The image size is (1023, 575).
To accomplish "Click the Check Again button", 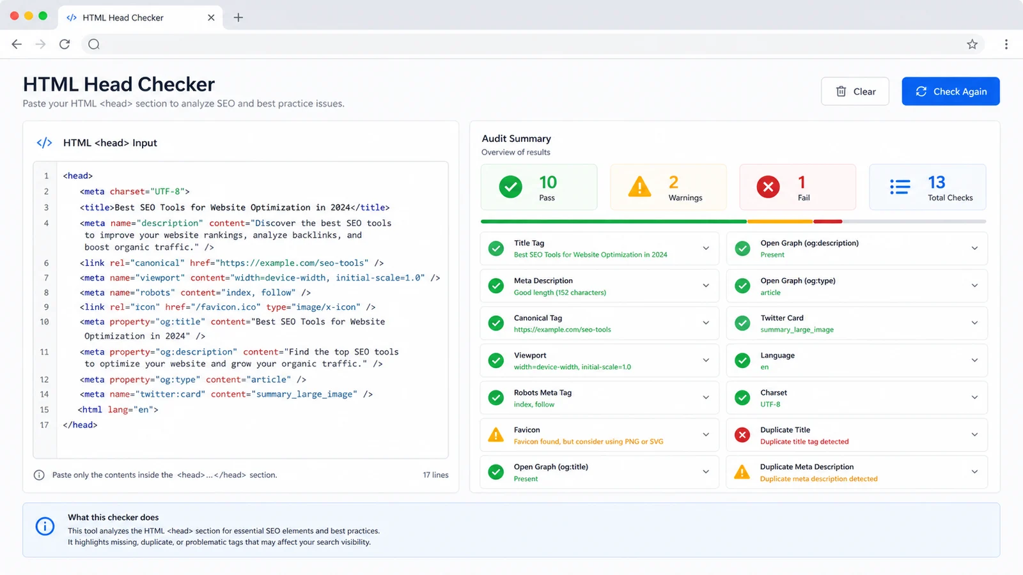I will (x=951, y=91).
